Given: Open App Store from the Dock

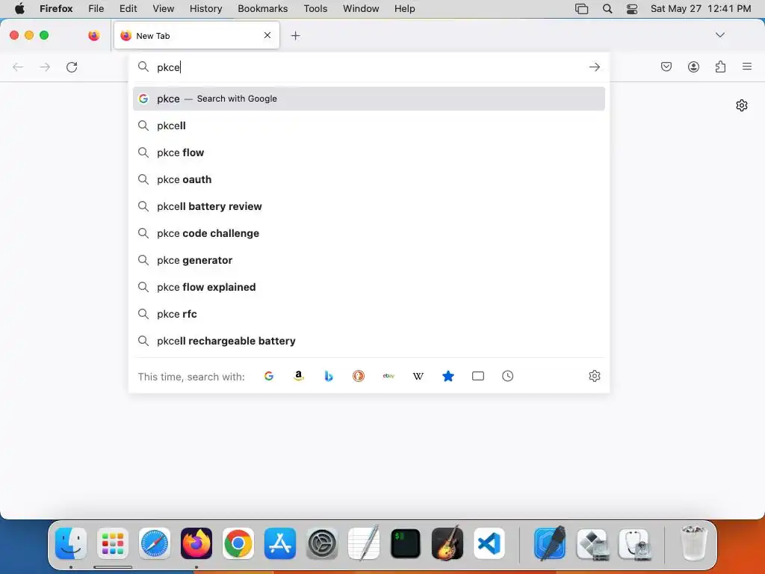Looking at the screenshot, I should pyautogui.click(x=280, y=543).
